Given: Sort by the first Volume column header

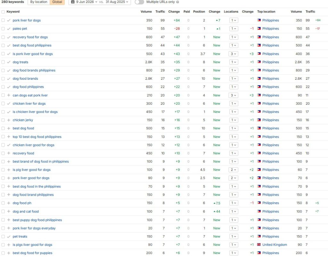Looking at the screenshot, I should pos(146,12).
